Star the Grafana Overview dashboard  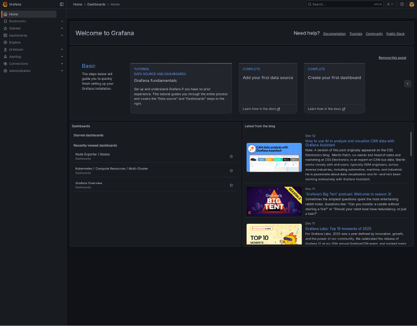click(231, 185)
